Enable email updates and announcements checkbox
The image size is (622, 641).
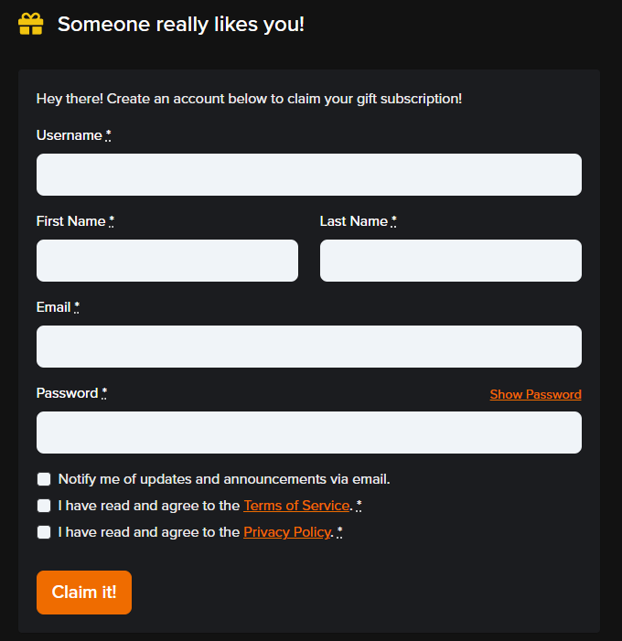pyautogui.click(x=44, y=479)
